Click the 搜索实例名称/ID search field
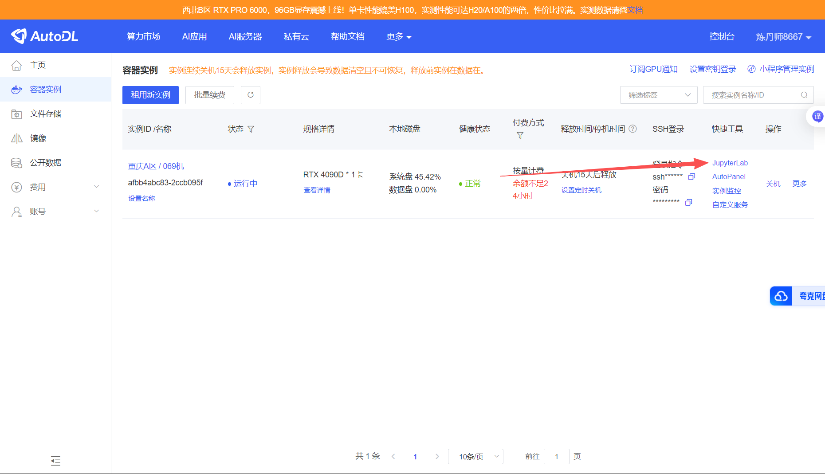 (x=752, y=95)
